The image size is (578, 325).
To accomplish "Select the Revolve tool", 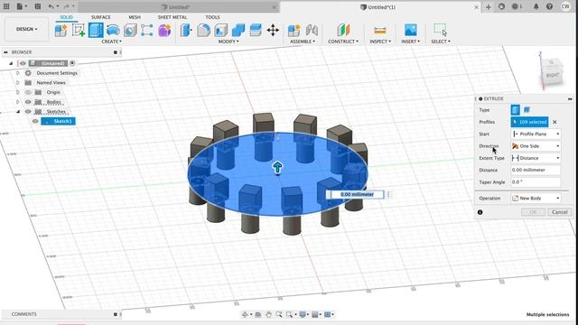I will (113, 30).
